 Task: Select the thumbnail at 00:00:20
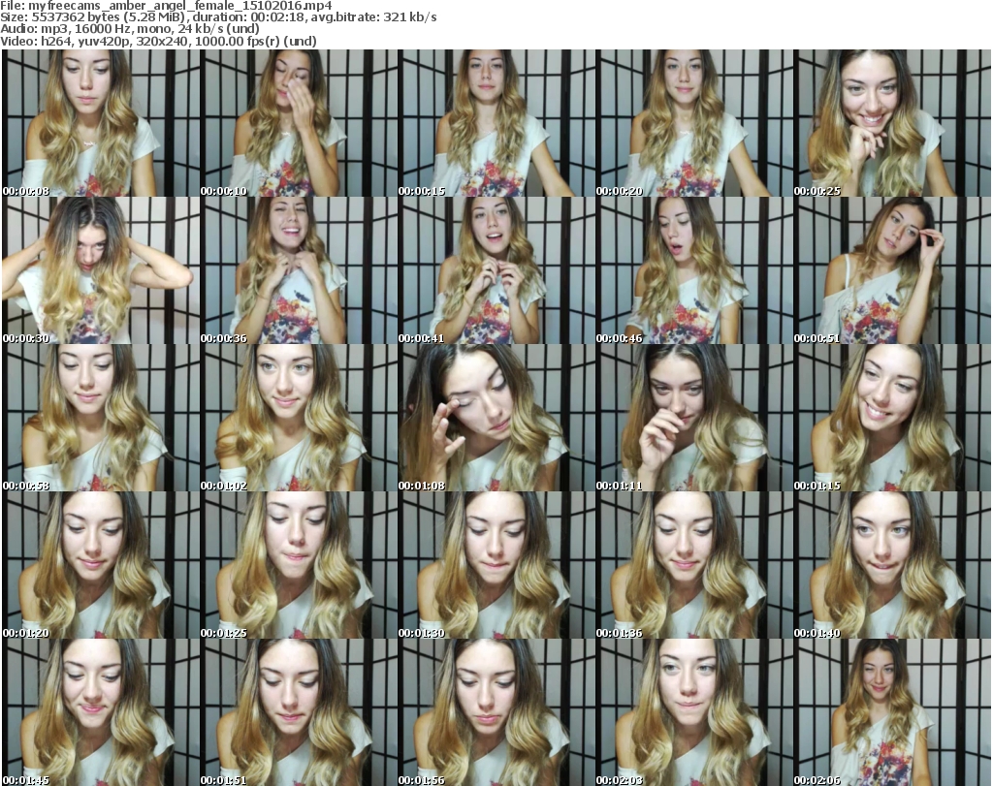coord(694,123)
